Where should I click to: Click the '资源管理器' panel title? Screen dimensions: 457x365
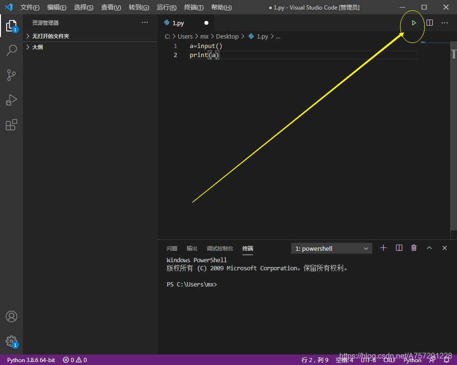pos(45,23)
